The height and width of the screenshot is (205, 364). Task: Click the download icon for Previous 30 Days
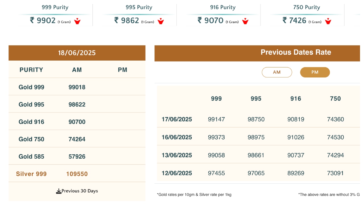(x=59, y=191)
